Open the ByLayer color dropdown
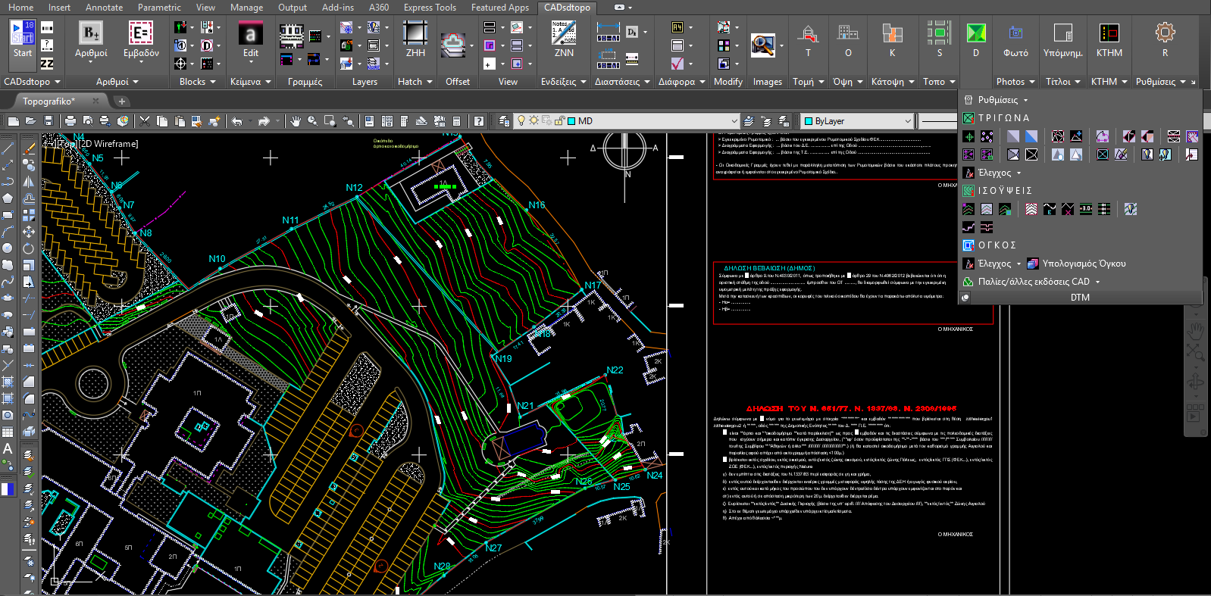This screenshot has height=596, width=1211. (907, 121)
